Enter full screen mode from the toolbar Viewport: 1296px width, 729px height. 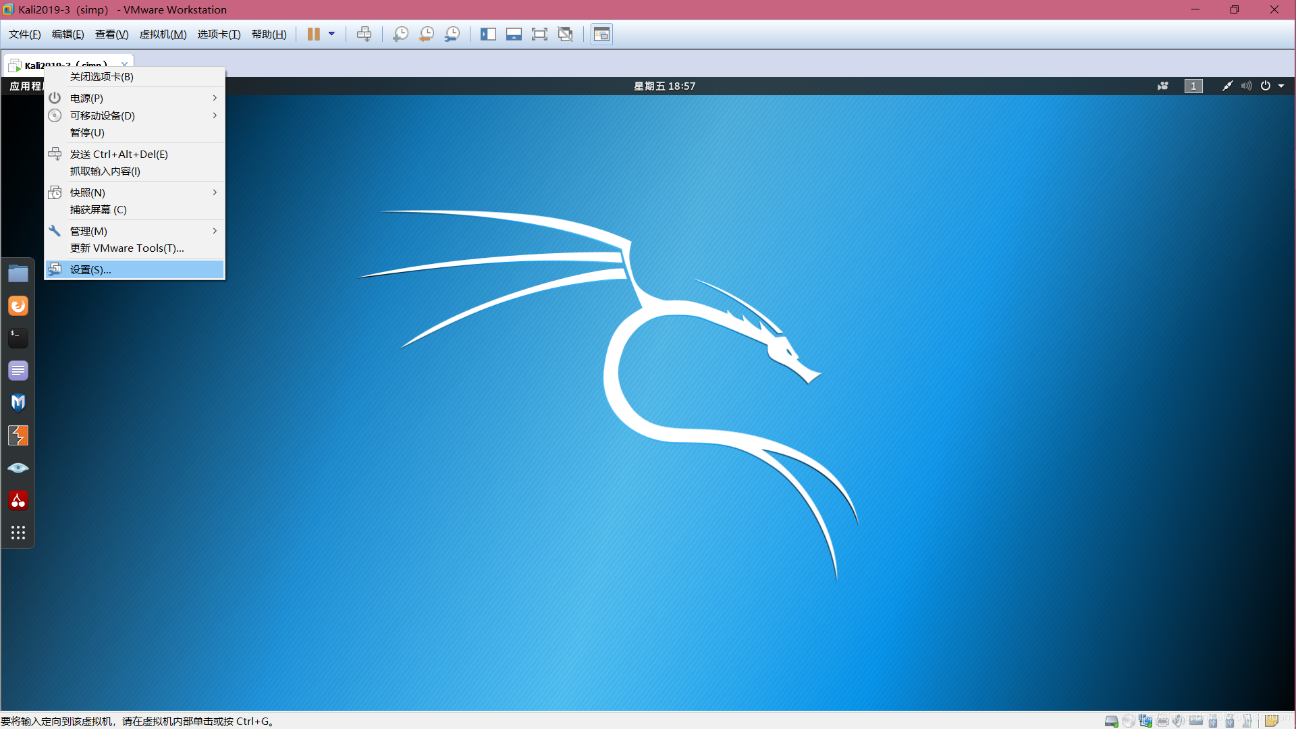click(539, 34)
